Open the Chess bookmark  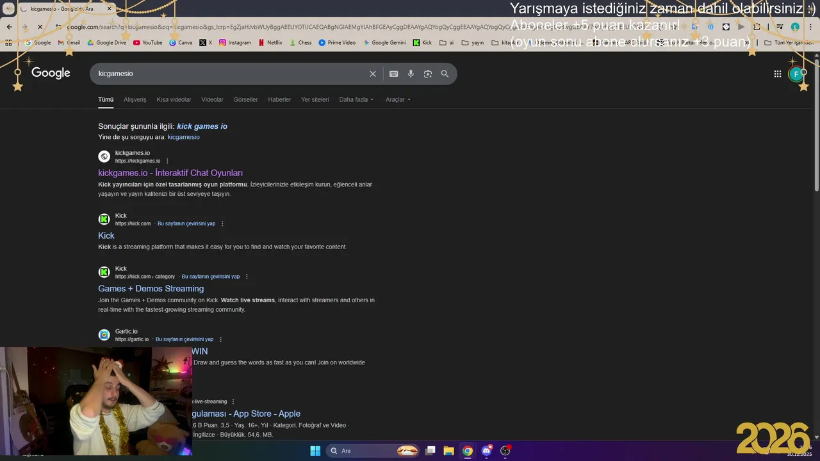pyautogui.click(x=300, y=43)
